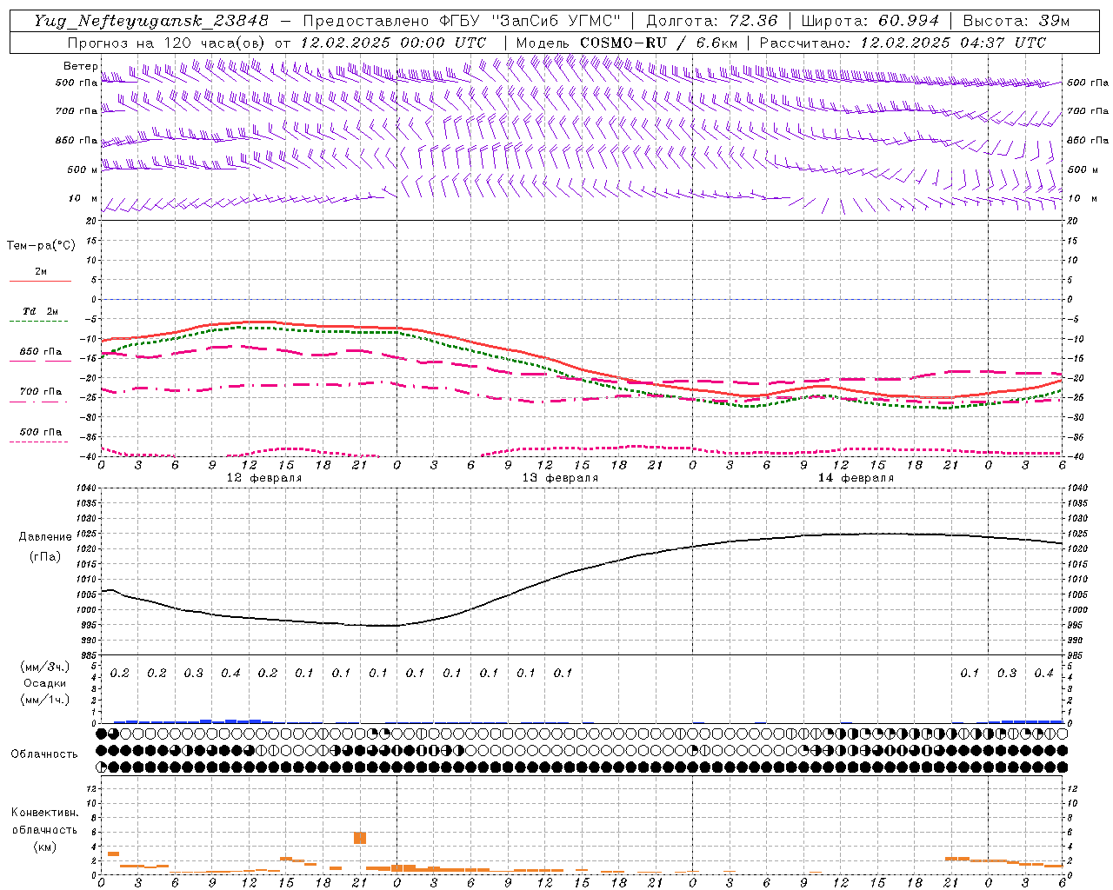The height and width of the screenshot is (890, 1113).
Task: Click the (гПа) unit label under Давление
Action: 45,557
